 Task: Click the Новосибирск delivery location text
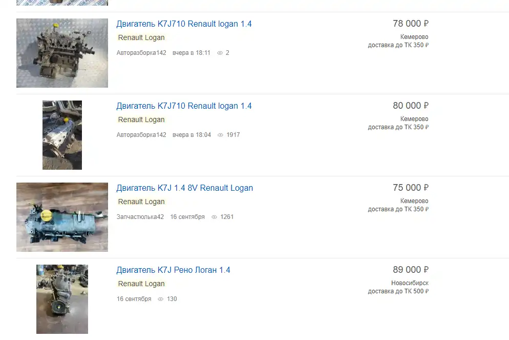click(x=410, y=283)
